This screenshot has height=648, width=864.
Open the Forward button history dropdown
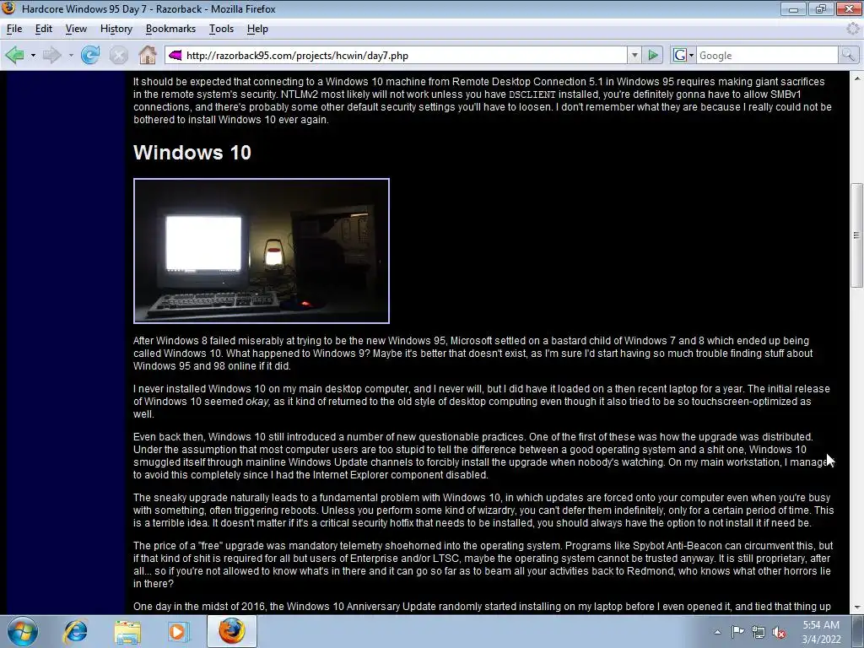tap(71, 55)
